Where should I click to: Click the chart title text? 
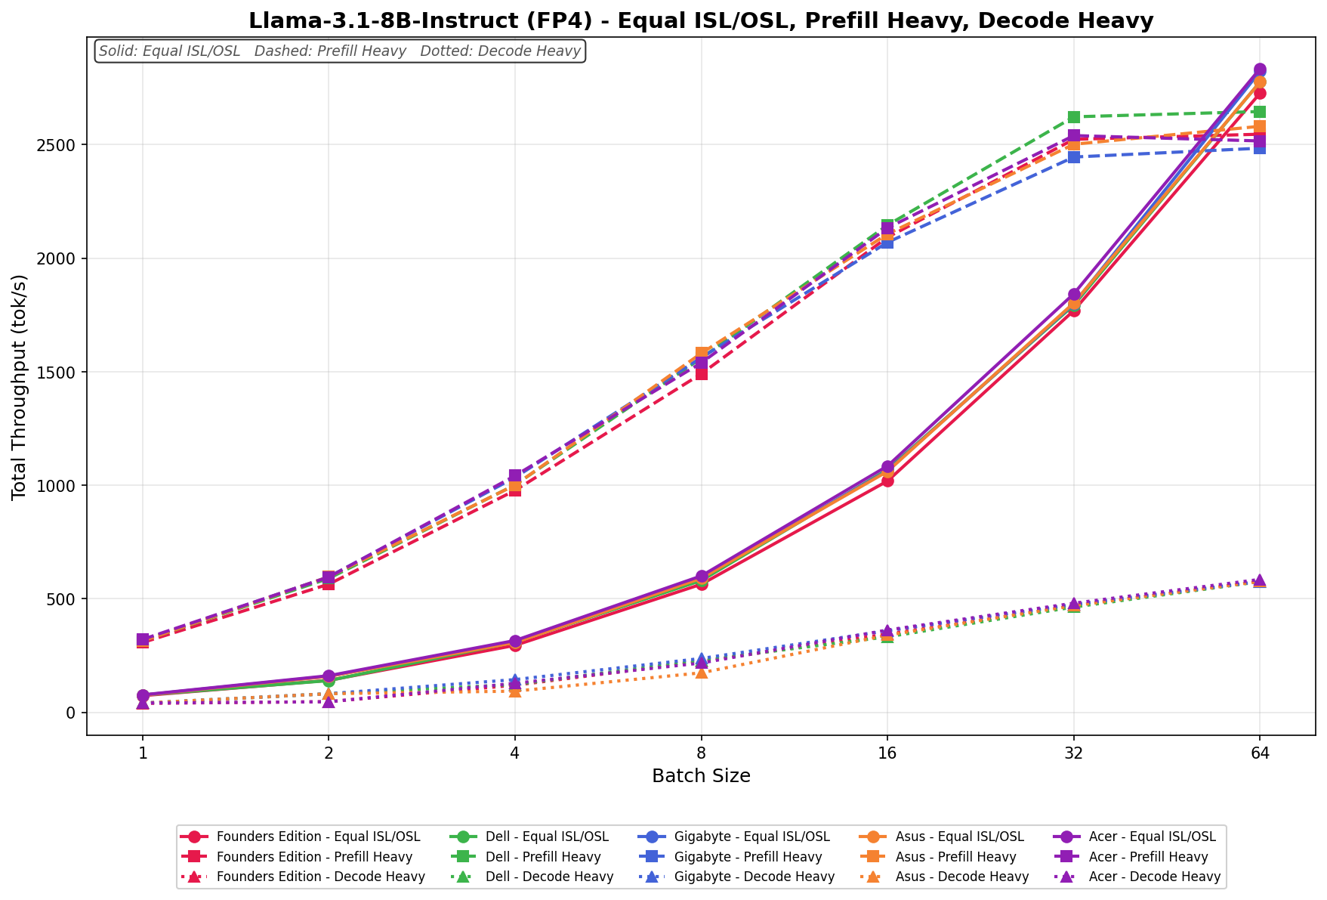click(x=701, y=20)
